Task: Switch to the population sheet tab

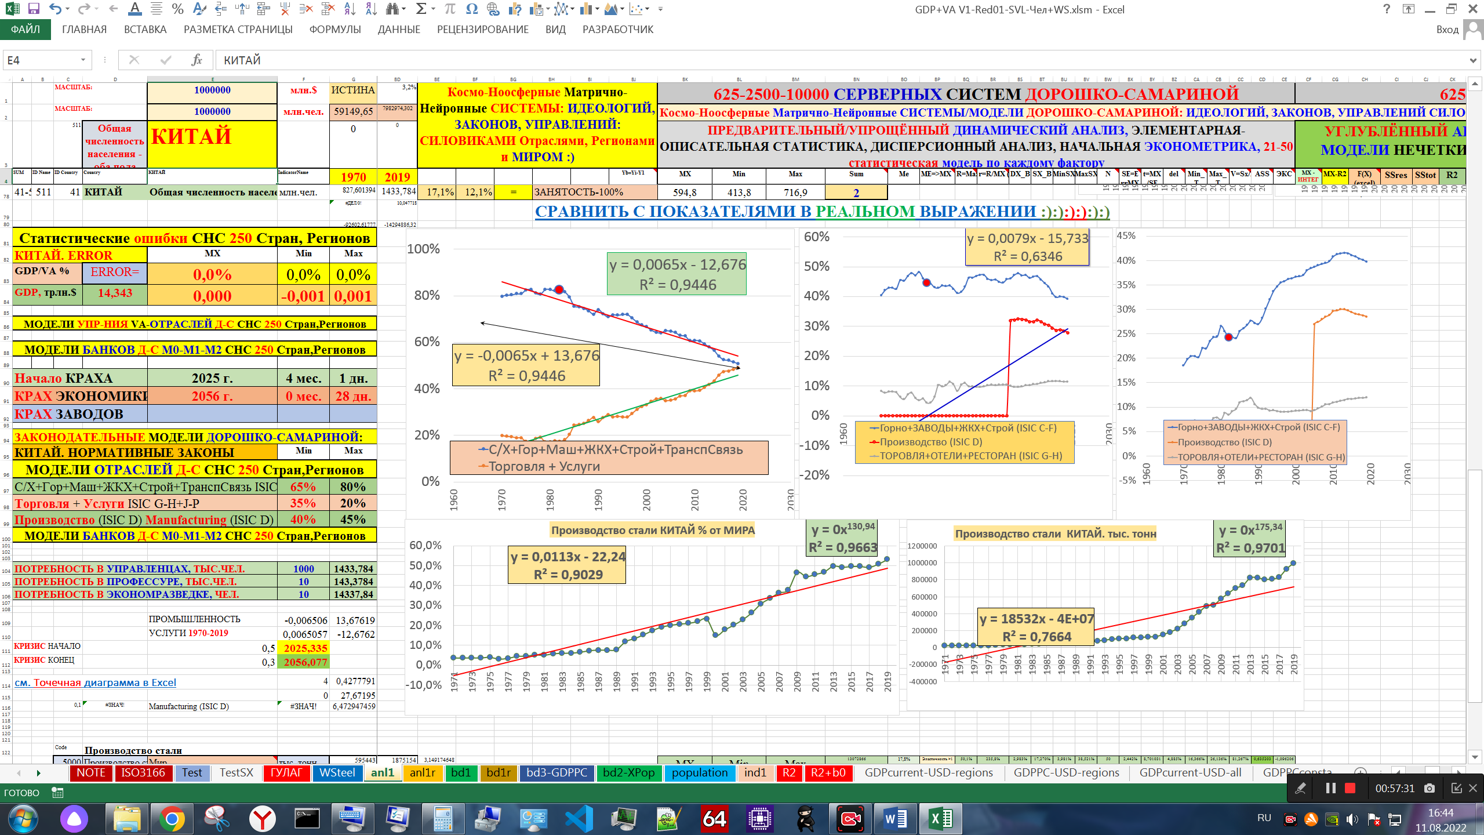Action: [x=699, y=773]
